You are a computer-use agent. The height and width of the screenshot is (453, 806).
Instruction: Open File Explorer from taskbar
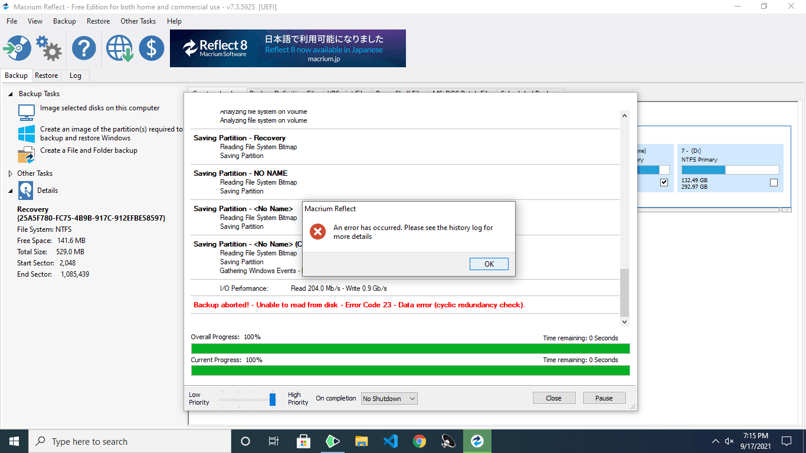362,441
